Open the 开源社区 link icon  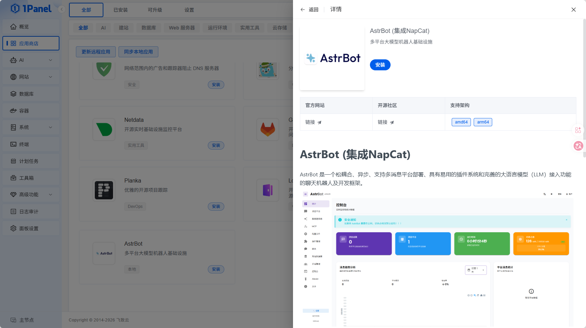(x=392, y=122)
